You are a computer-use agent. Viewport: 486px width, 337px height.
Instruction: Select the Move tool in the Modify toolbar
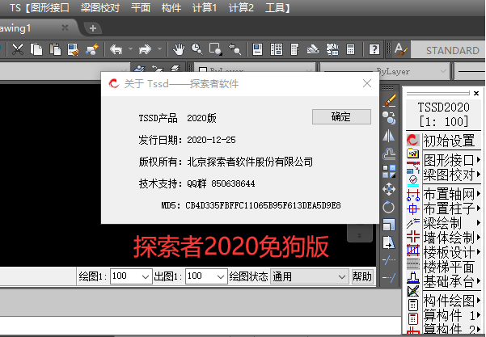(389, 189)
